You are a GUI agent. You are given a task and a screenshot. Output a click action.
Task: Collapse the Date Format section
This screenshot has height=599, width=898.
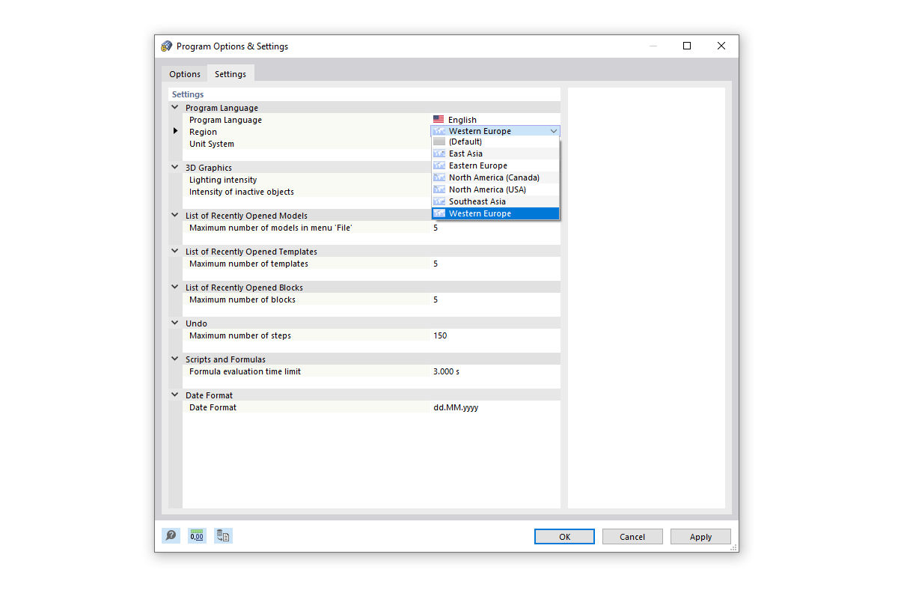coord(174,395)
